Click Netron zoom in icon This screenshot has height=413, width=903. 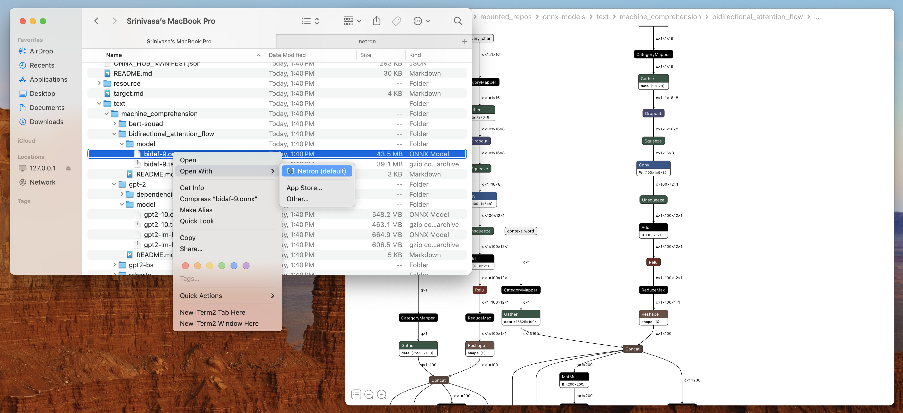tap(369, 394)
